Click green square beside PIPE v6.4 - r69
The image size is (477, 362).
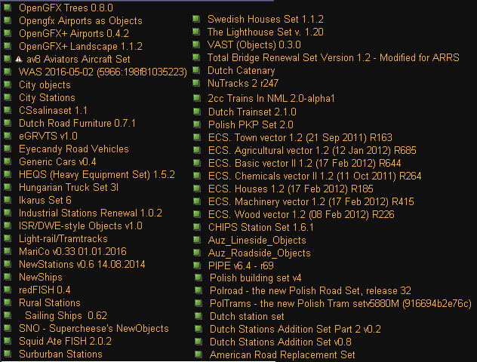197,265
